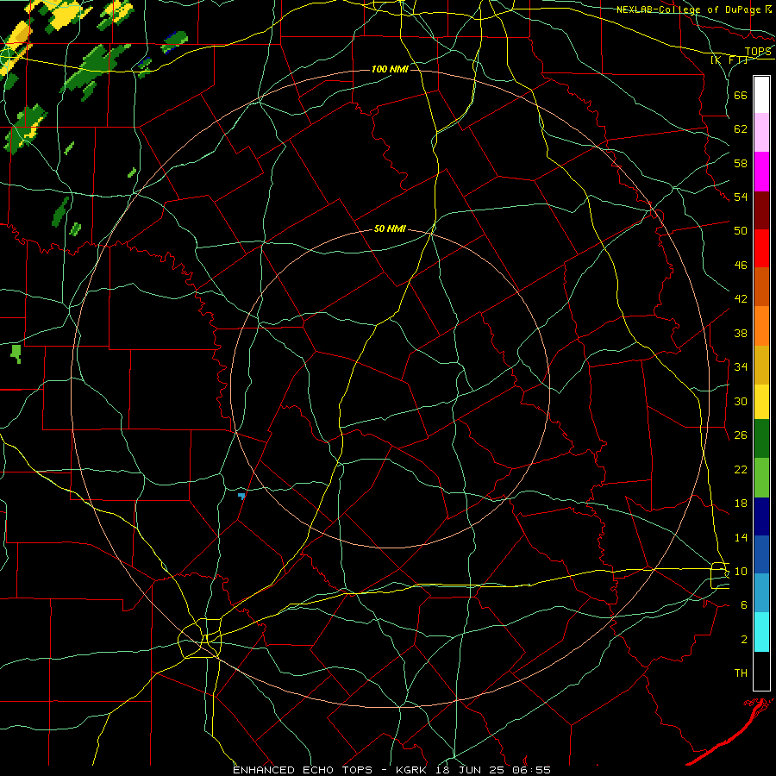Screen dimensions: 776x776
Task: Pick the cyan legend swatch
Action: point(761,632)
